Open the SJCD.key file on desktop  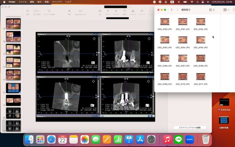[224, 103]
